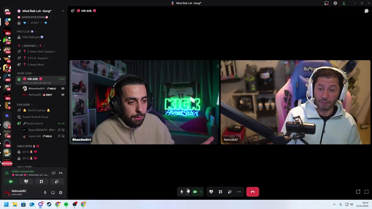Share screen from voice connection panel
This screenshot has height=209, width=372.
(x=26, y=181)
